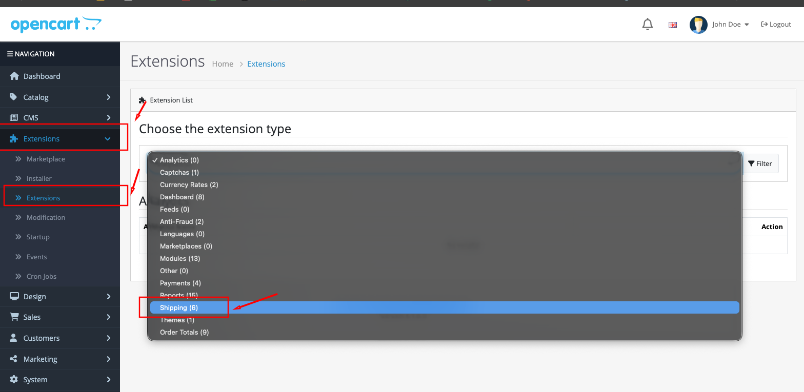This screenshot has height=392, width=804.
Task: Choose Payments (4) in extension type list
Action: coord(445,283)
